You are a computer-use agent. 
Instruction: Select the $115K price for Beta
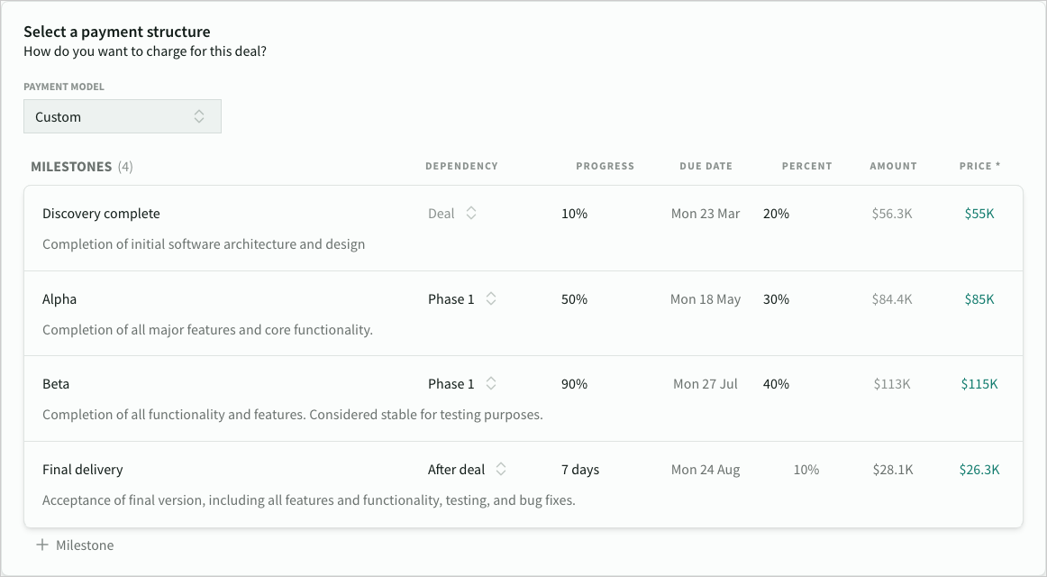tap(979, 384)
